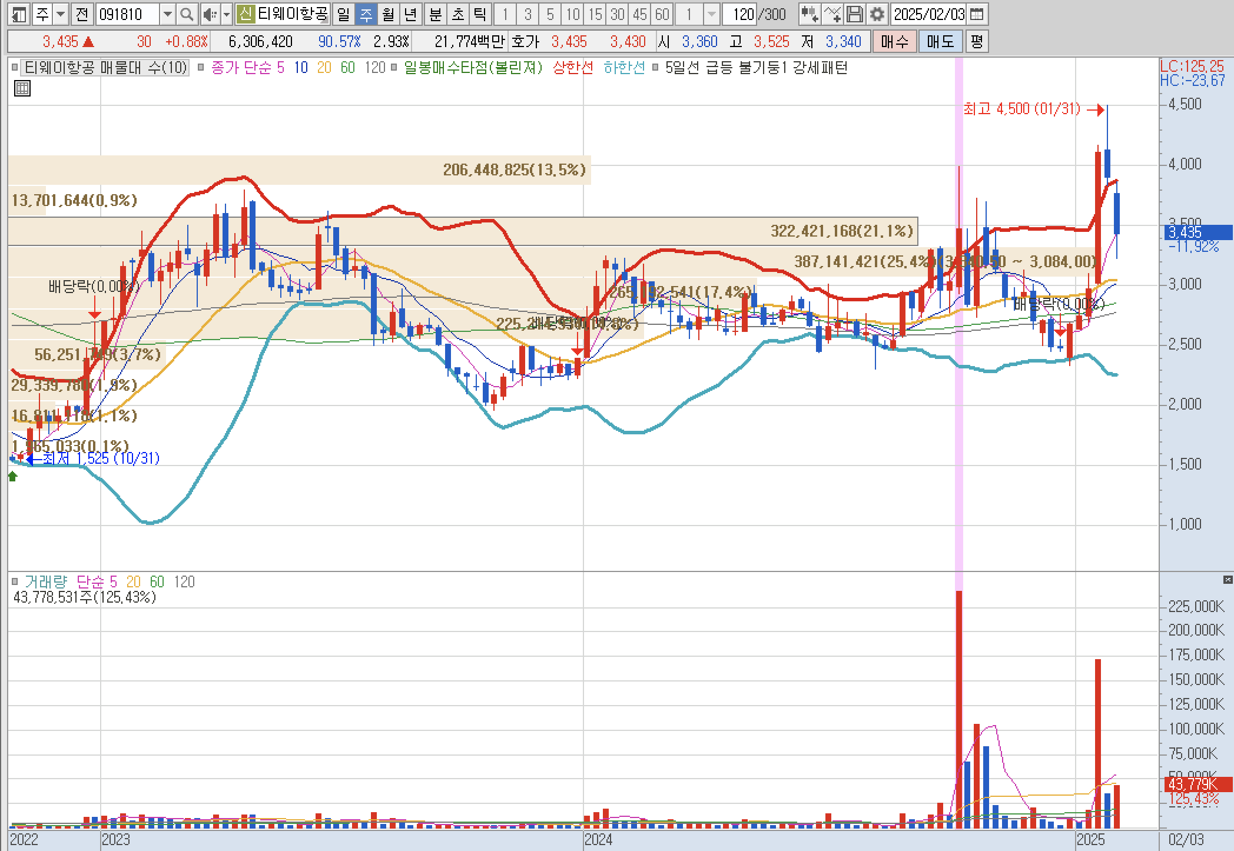Toggle the 종가 단순 moving average legend square
The width and height of the screenshot is (1234, 851).
[x=201, y=68]
